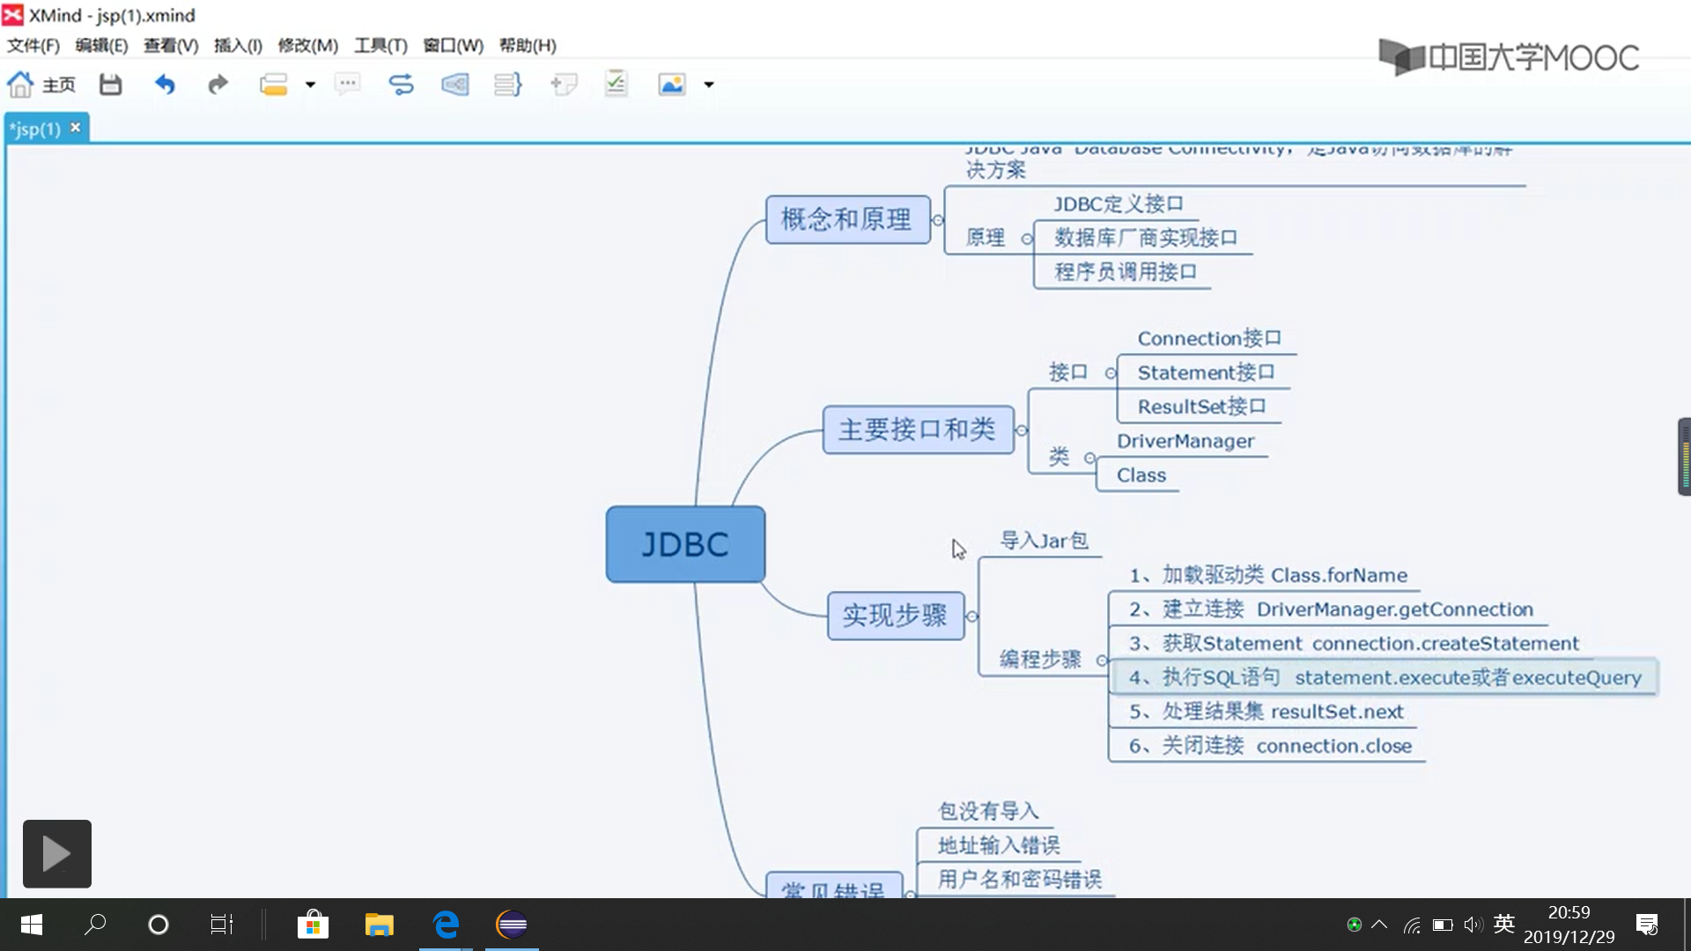Undo the last action
The height and width of the screenshot is (951, 1691).
click(165, 85)
